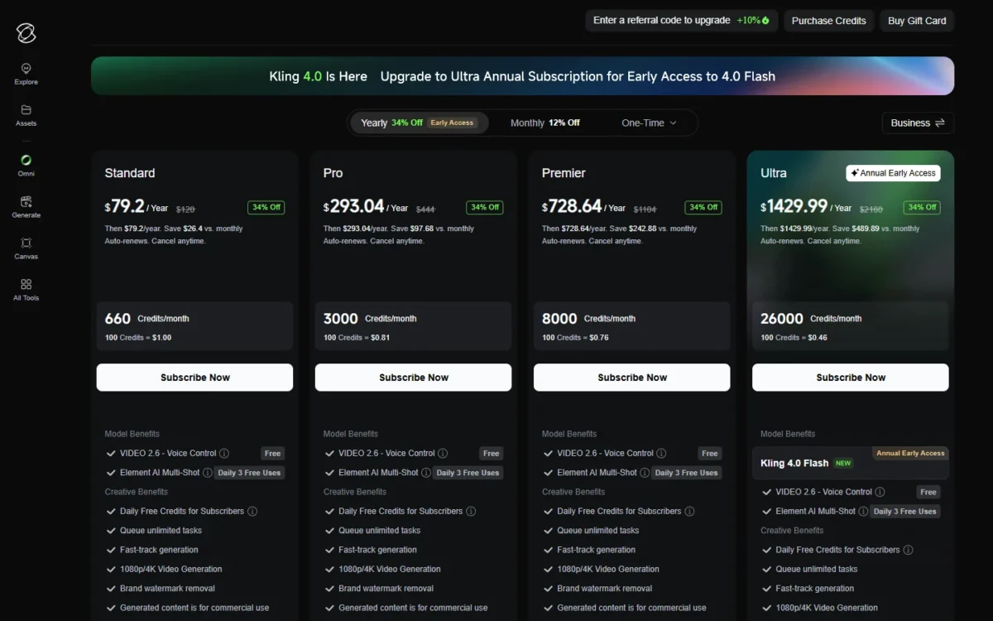Select the Monthly 12% Off billing tab

point(544,123)
